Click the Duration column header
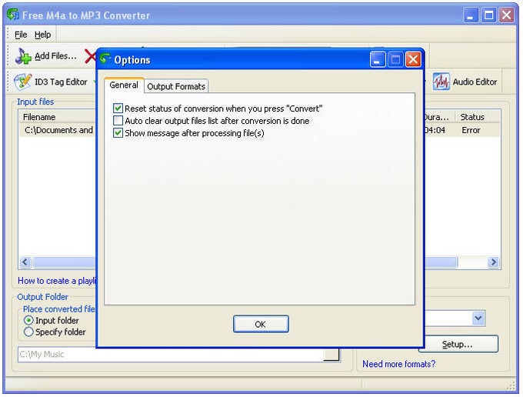523x397 pixels. coord(440,117)
